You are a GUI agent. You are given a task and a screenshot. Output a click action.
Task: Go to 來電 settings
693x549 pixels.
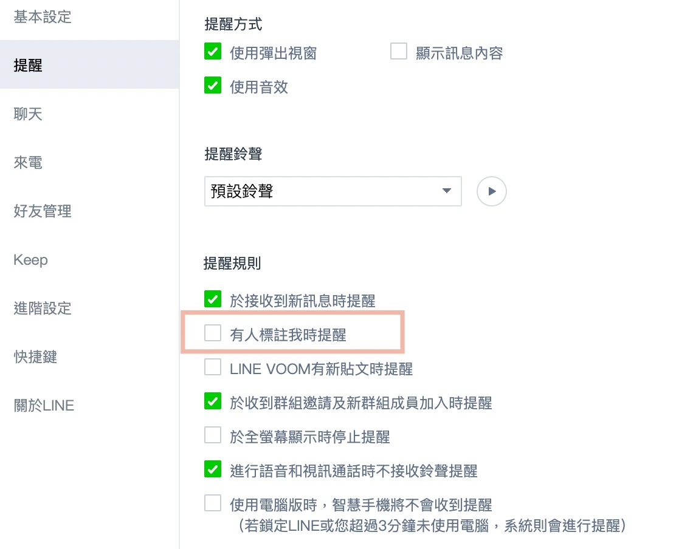[28, 162]
